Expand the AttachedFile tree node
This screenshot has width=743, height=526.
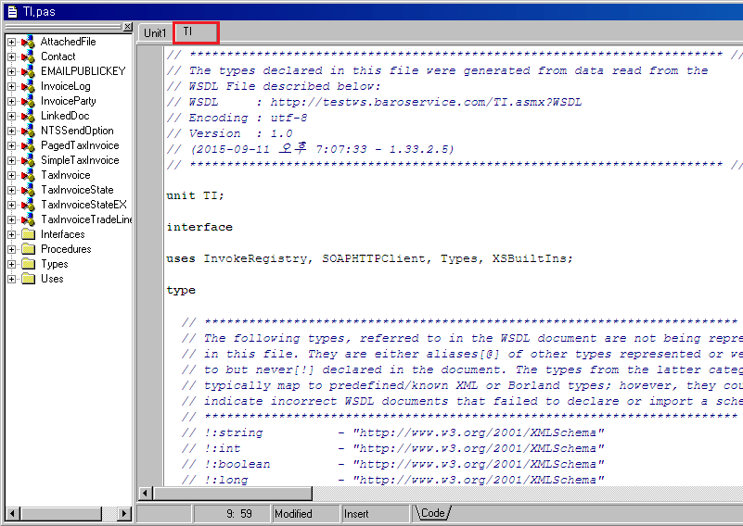(x=11, y=42)
